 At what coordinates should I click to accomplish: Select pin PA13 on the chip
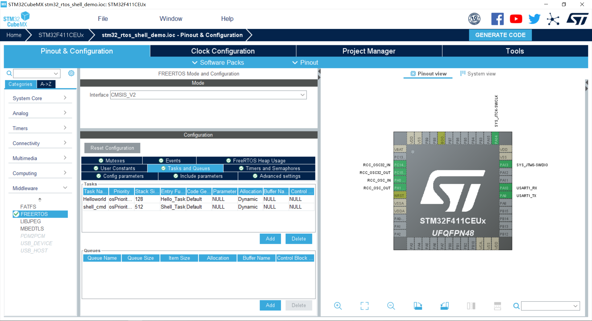506,165
